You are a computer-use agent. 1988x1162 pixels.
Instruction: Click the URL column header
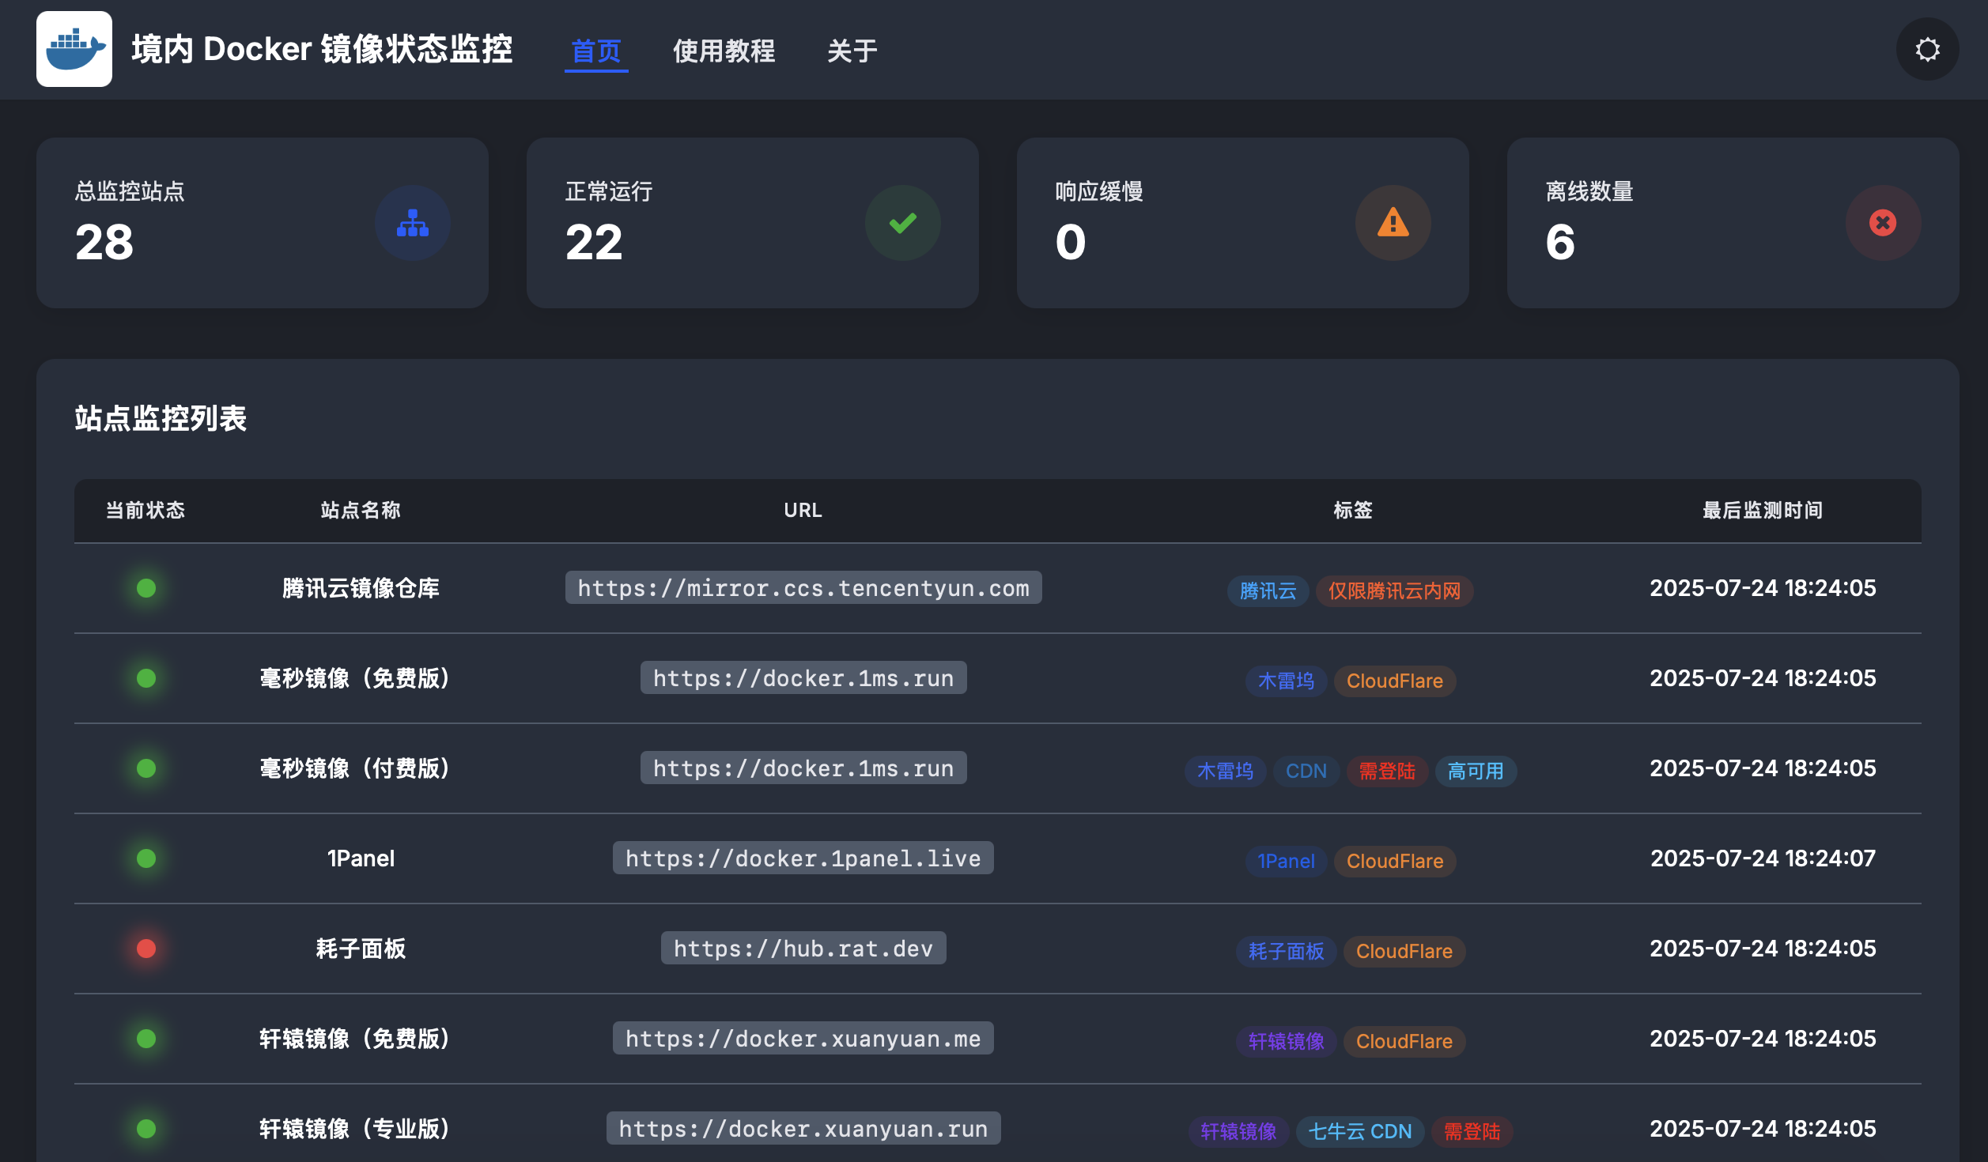pyautogui.click(x=803, y=511)
